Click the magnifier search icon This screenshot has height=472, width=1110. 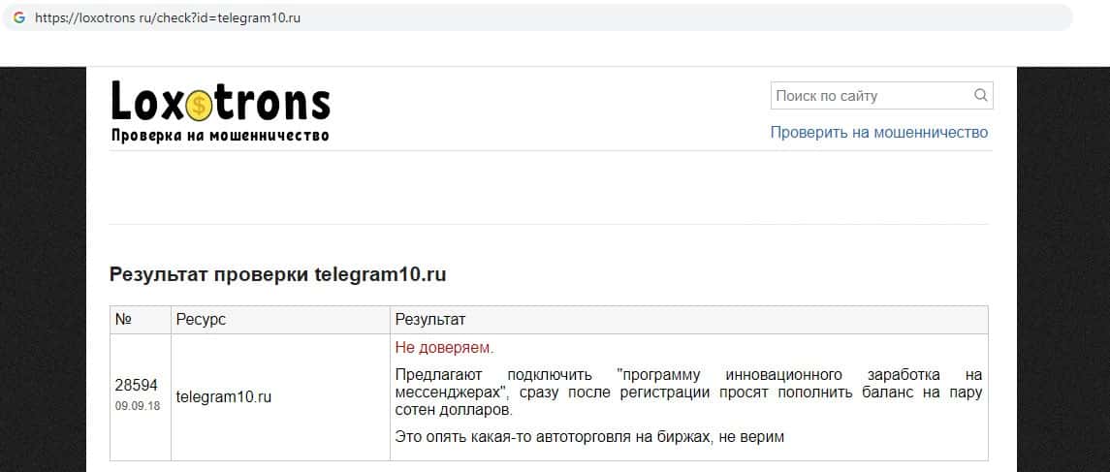(x=980, y=95)
